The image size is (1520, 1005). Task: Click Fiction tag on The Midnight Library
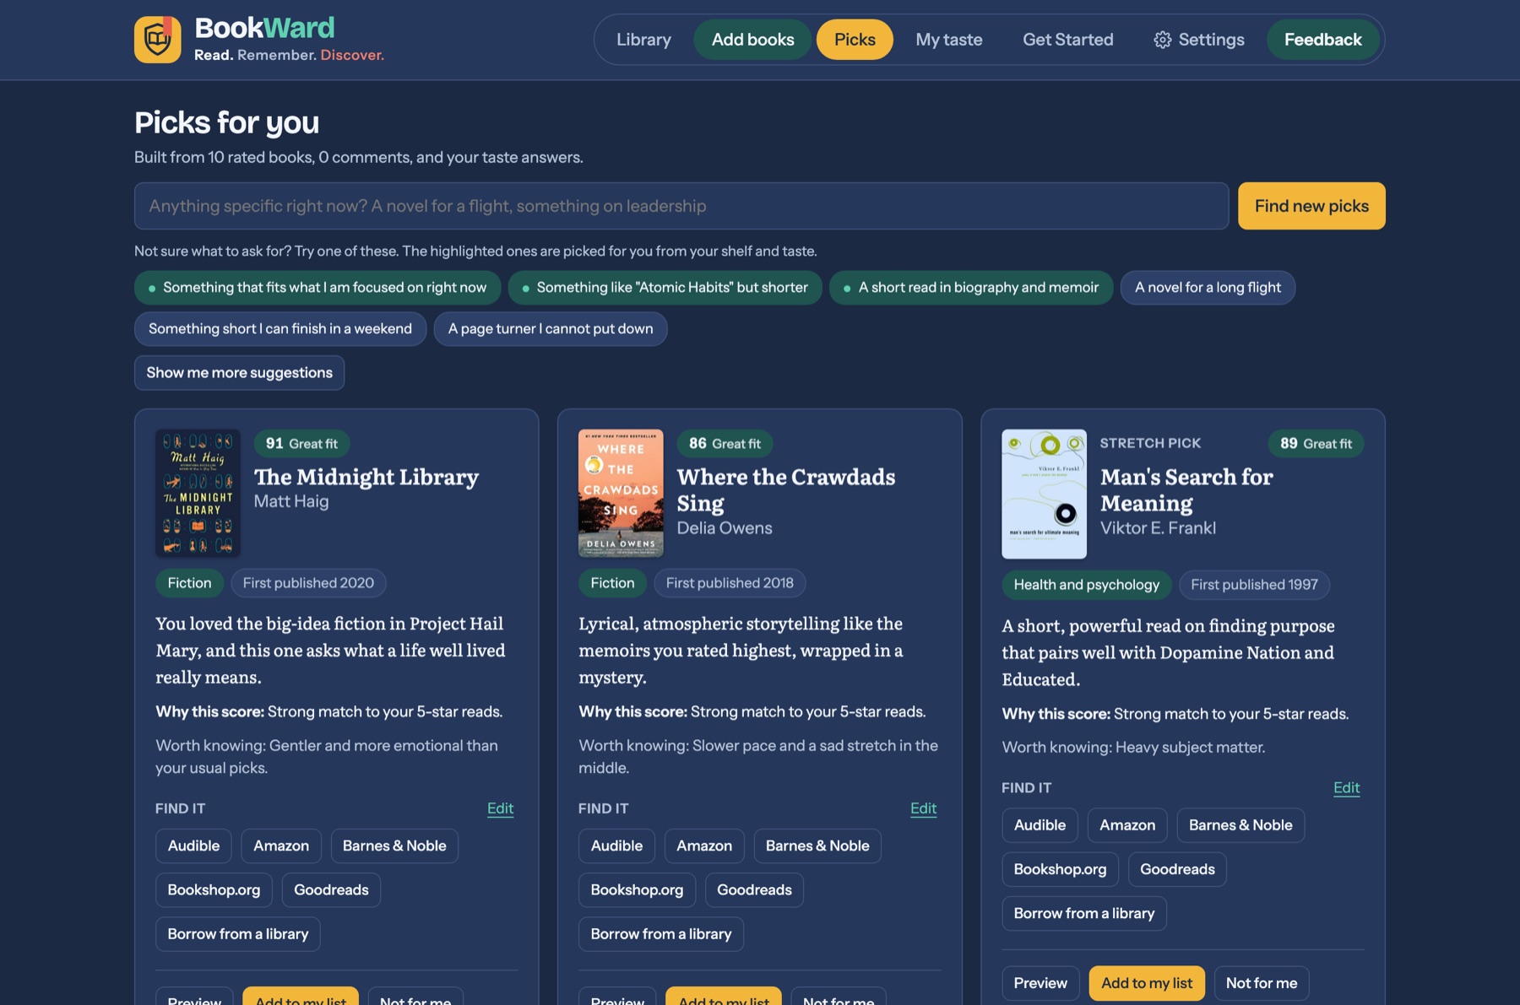point(189,583)
